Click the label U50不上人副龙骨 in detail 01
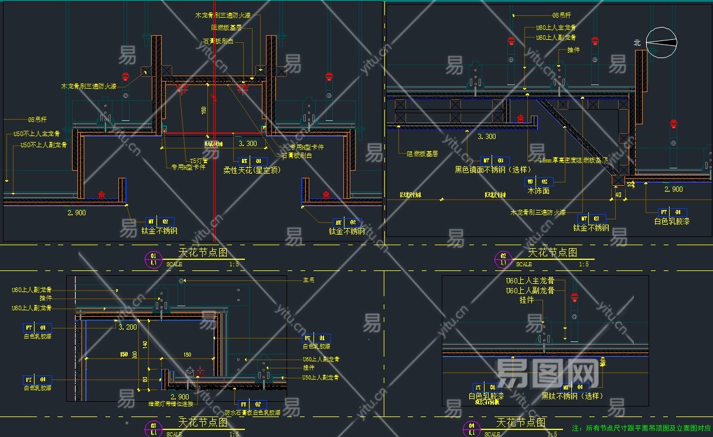 pyautogui.click(x=44, y=144)
